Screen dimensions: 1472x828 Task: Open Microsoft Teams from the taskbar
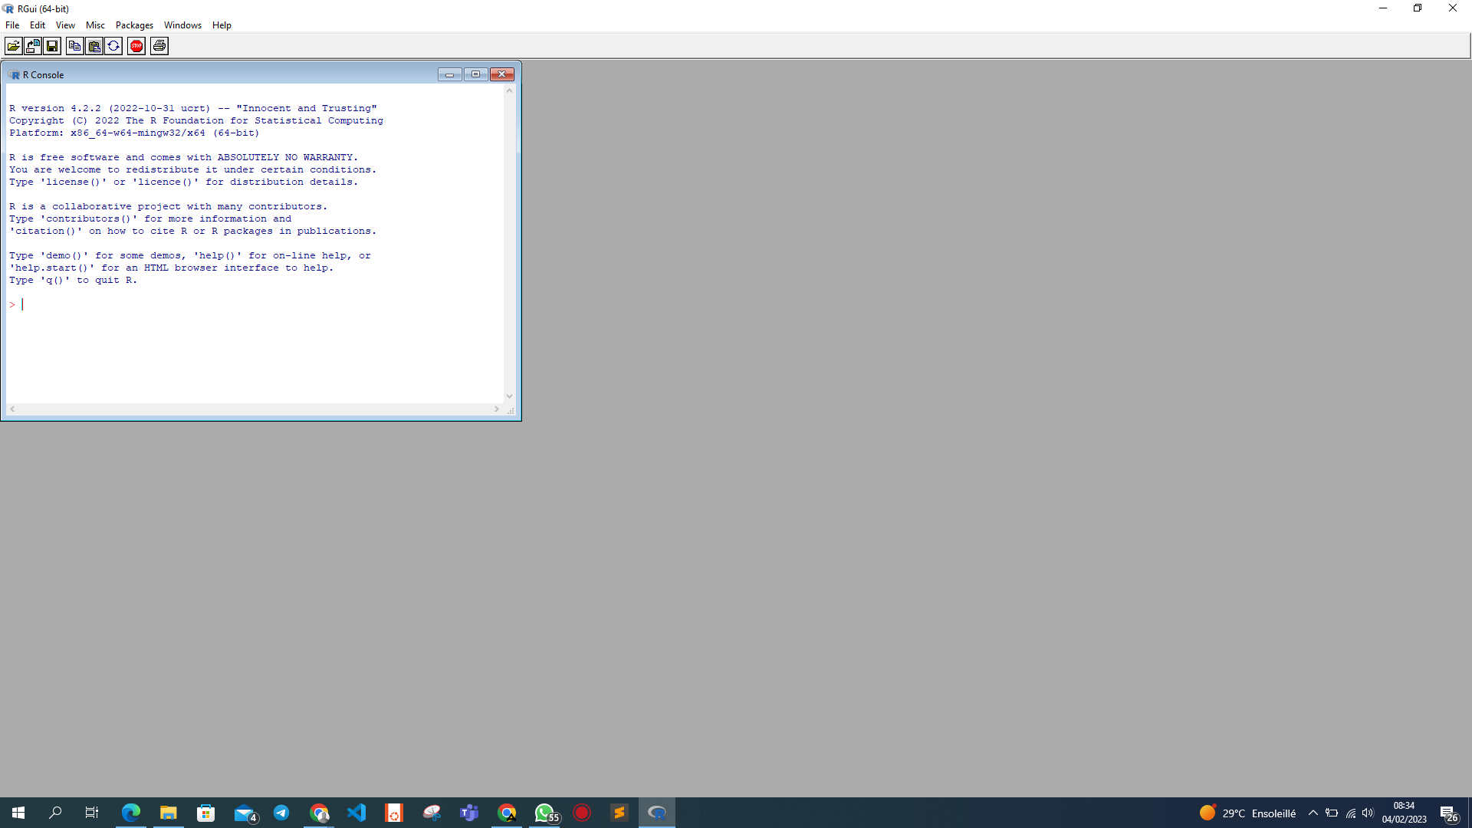469,813
